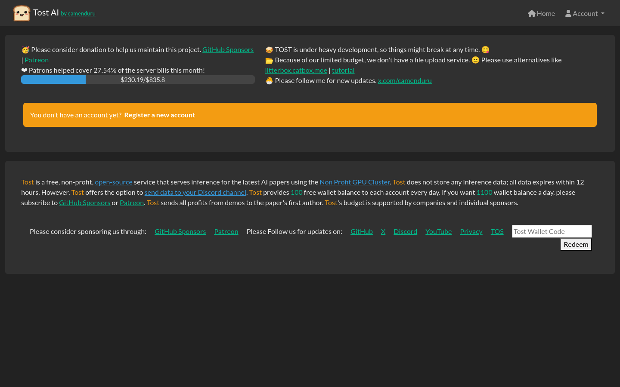The height and width of the screenshot is (387, 620).
Task: Open the open-source link
Action: point(114,182)
